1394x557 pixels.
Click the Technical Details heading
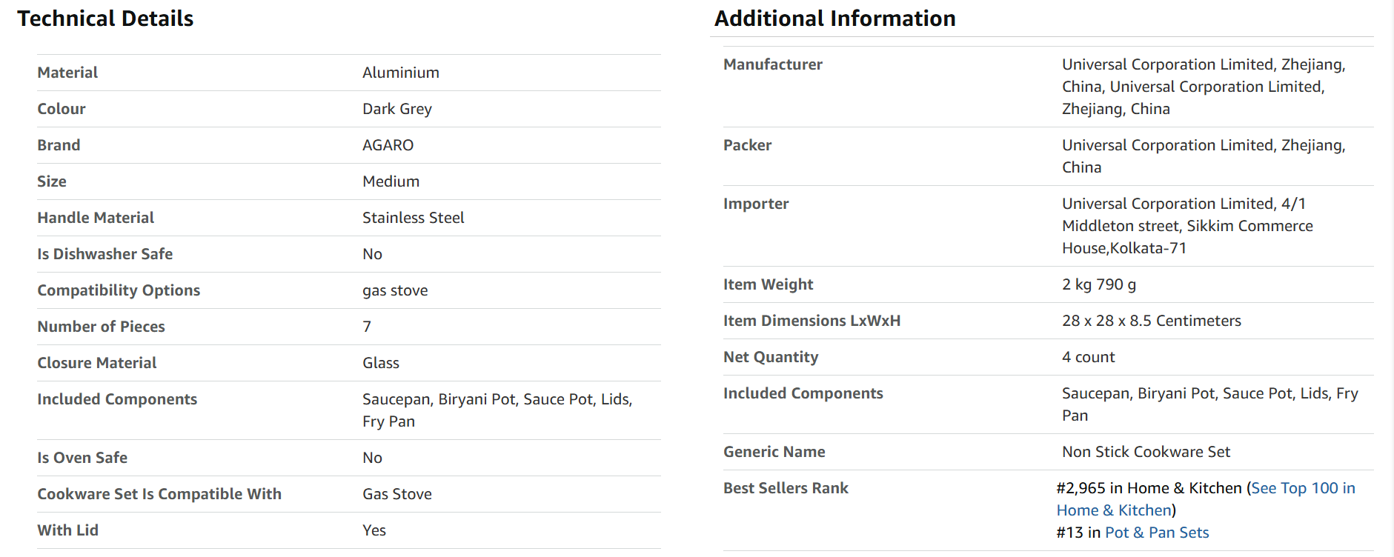[x=105, y=19]
